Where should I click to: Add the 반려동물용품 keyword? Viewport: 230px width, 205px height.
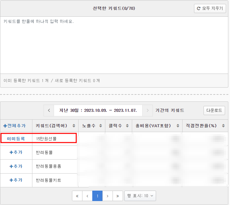point(16,166)
